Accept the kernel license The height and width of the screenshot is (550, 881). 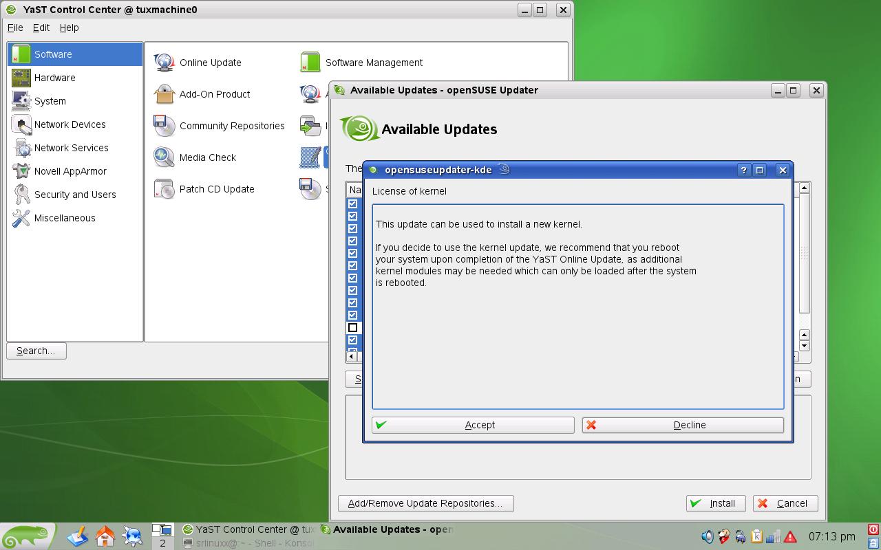pyautogui.click(x=473, y=425)
